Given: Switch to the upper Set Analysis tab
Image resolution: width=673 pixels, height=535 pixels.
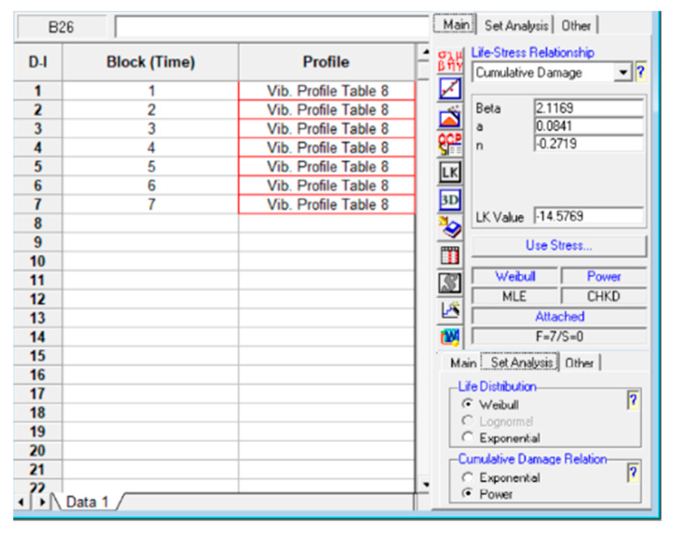Looking at the screenshot, I should [x=516, y=26].
